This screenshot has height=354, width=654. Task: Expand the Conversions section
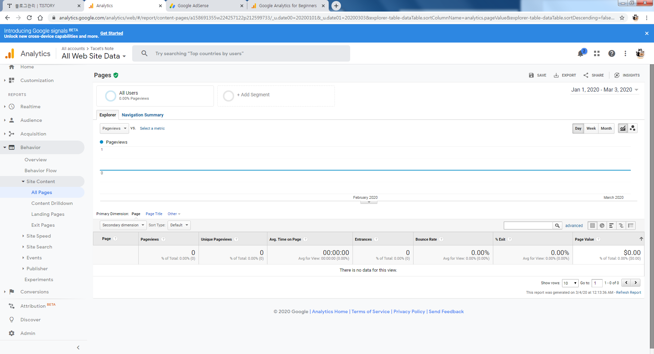pyautogui.click(x=34, y=292)
